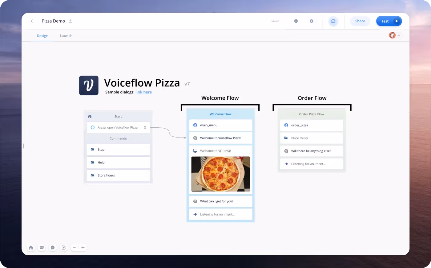431x268 pixels.
Task: Select the Design tab
Action: (42, 36)
